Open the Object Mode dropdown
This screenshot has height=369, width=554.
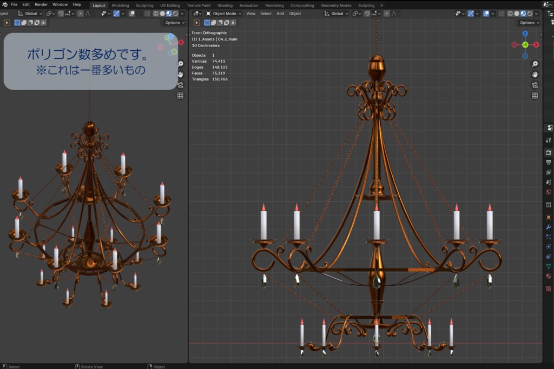coord(223,14)
